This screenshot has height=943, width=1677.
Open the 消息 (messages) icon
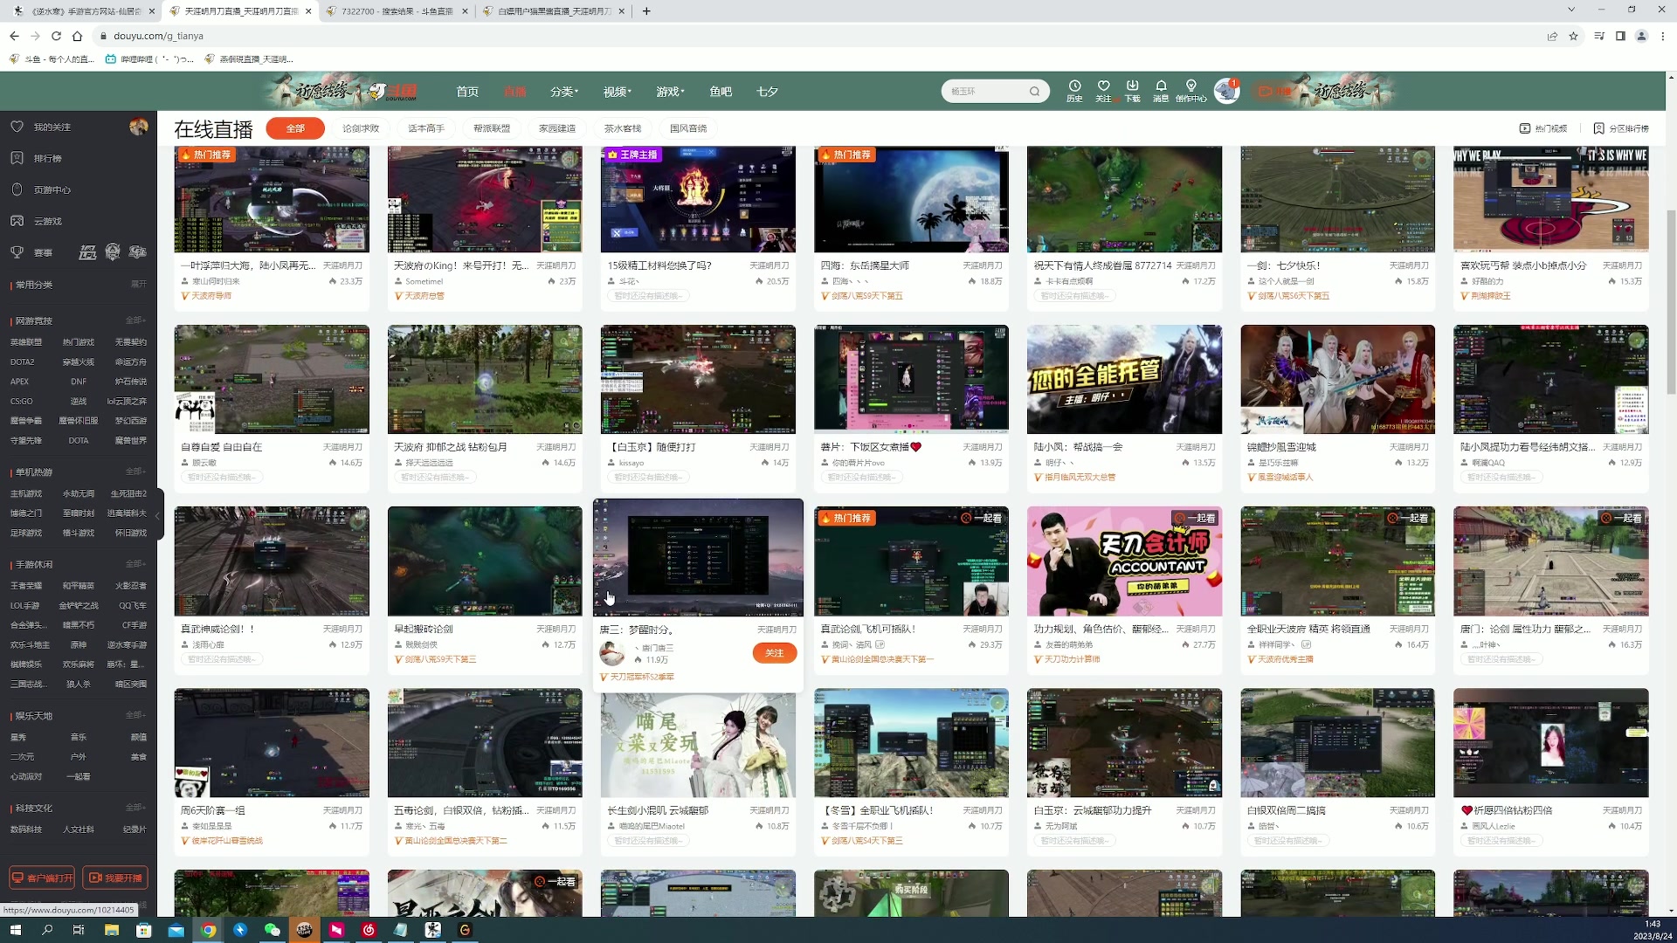click(x=1161, y=90)
